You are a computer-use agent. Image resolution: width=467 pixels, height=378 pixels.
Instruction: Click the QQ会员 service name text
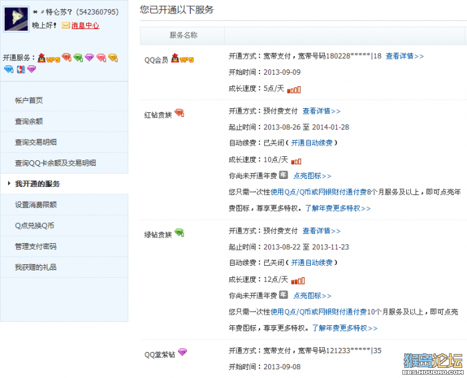point(156,60)
